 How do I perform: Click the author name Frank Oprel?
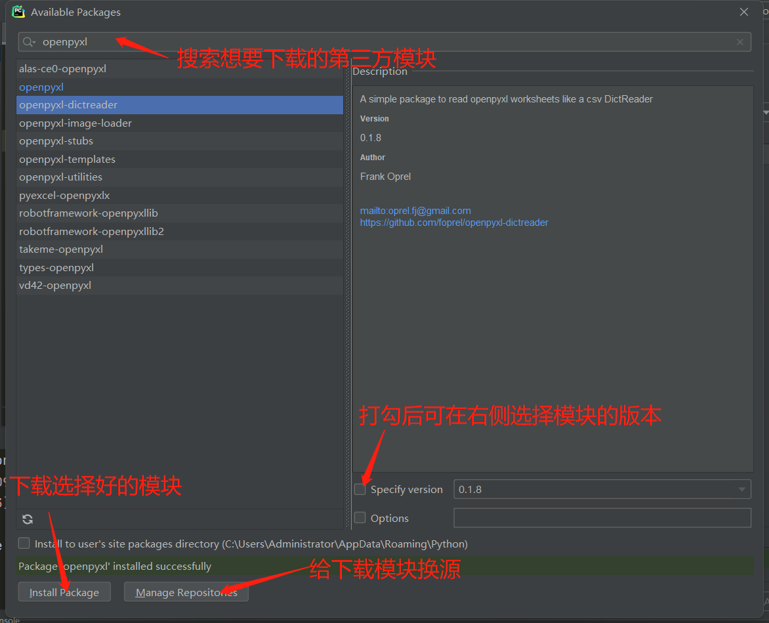pyautogui.click(x=385, y=177)
